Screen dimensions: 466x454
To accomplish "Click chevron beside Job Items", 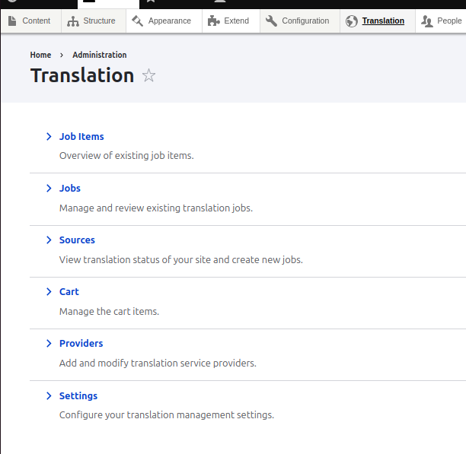I will pos(49,136).
